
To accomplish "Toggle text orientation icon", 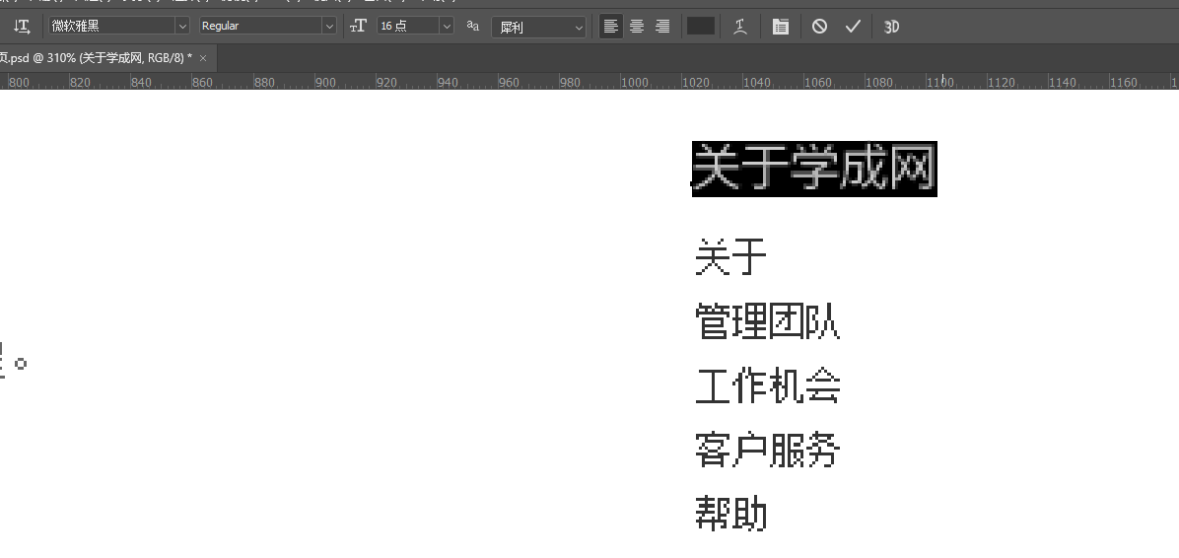I will (22, 27).
